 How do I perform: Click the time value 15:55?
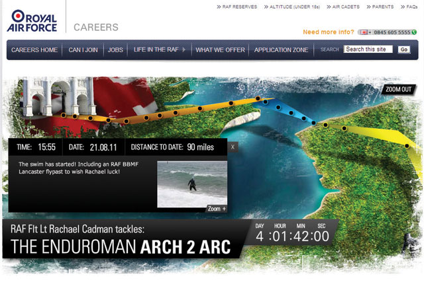[x=47, y=147]
